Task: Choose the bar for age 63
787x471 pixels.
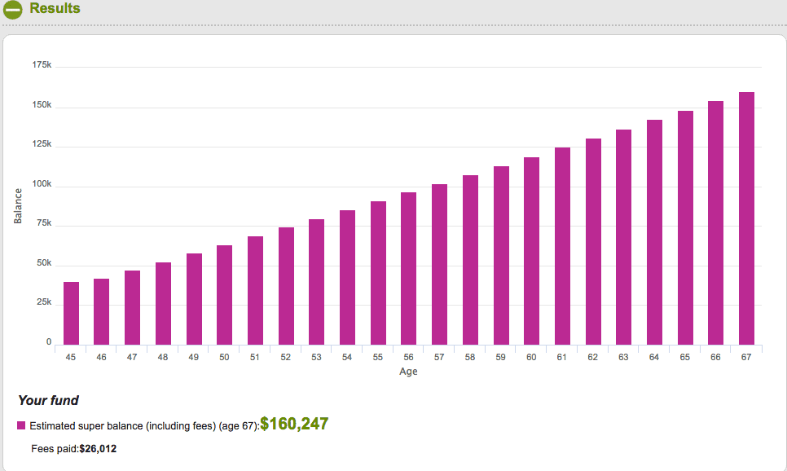Action: tap(623, 236)
